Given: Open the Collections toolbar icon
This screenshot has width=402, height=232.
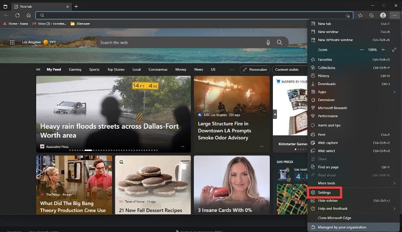Looking at the screenshot, I should [371, 15].
